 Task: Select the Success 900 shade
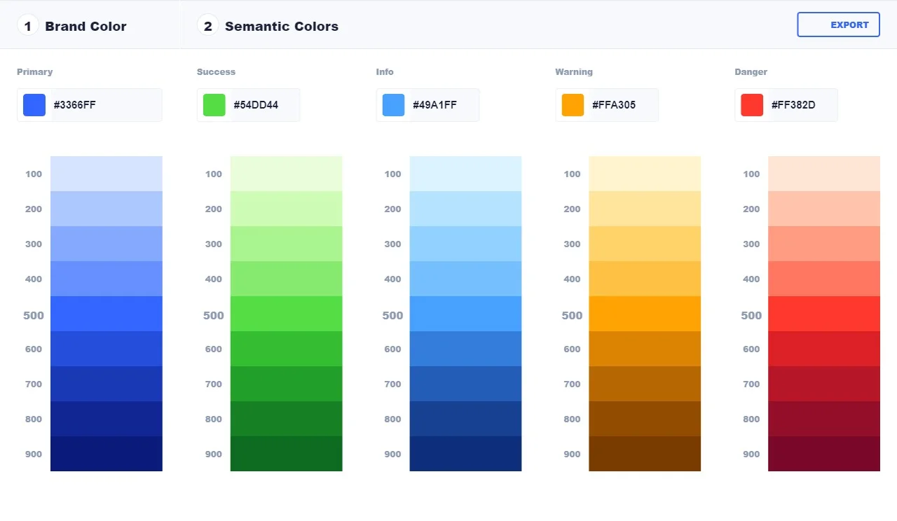pyautogui.click(x=286, y=454)
